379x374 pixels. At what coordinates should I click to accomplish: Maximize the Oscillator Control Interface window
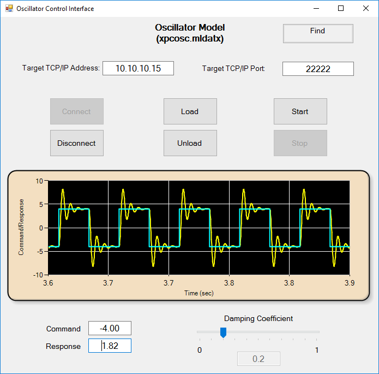(x=341, y=9)
